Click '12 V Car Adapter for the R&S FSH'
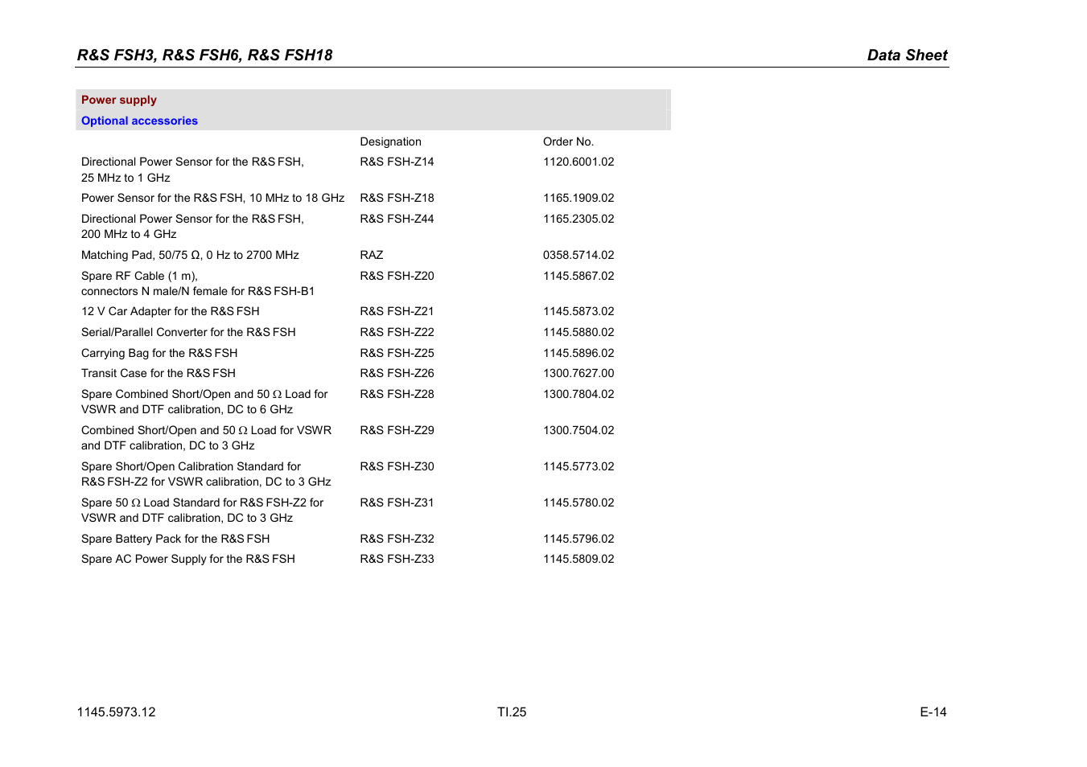The height and width of the screenshot is (767, 1087). click(x=171, y=311)
